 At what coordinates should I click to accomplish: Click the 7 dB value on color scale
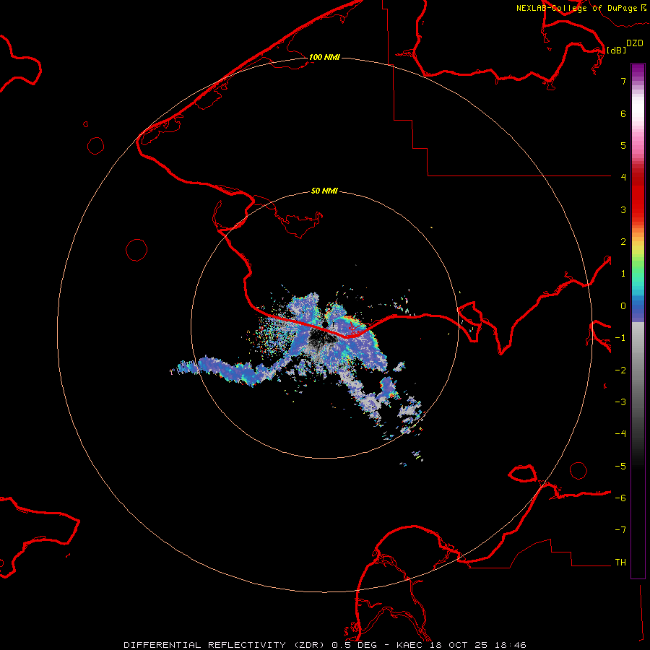tap(623, 81)
